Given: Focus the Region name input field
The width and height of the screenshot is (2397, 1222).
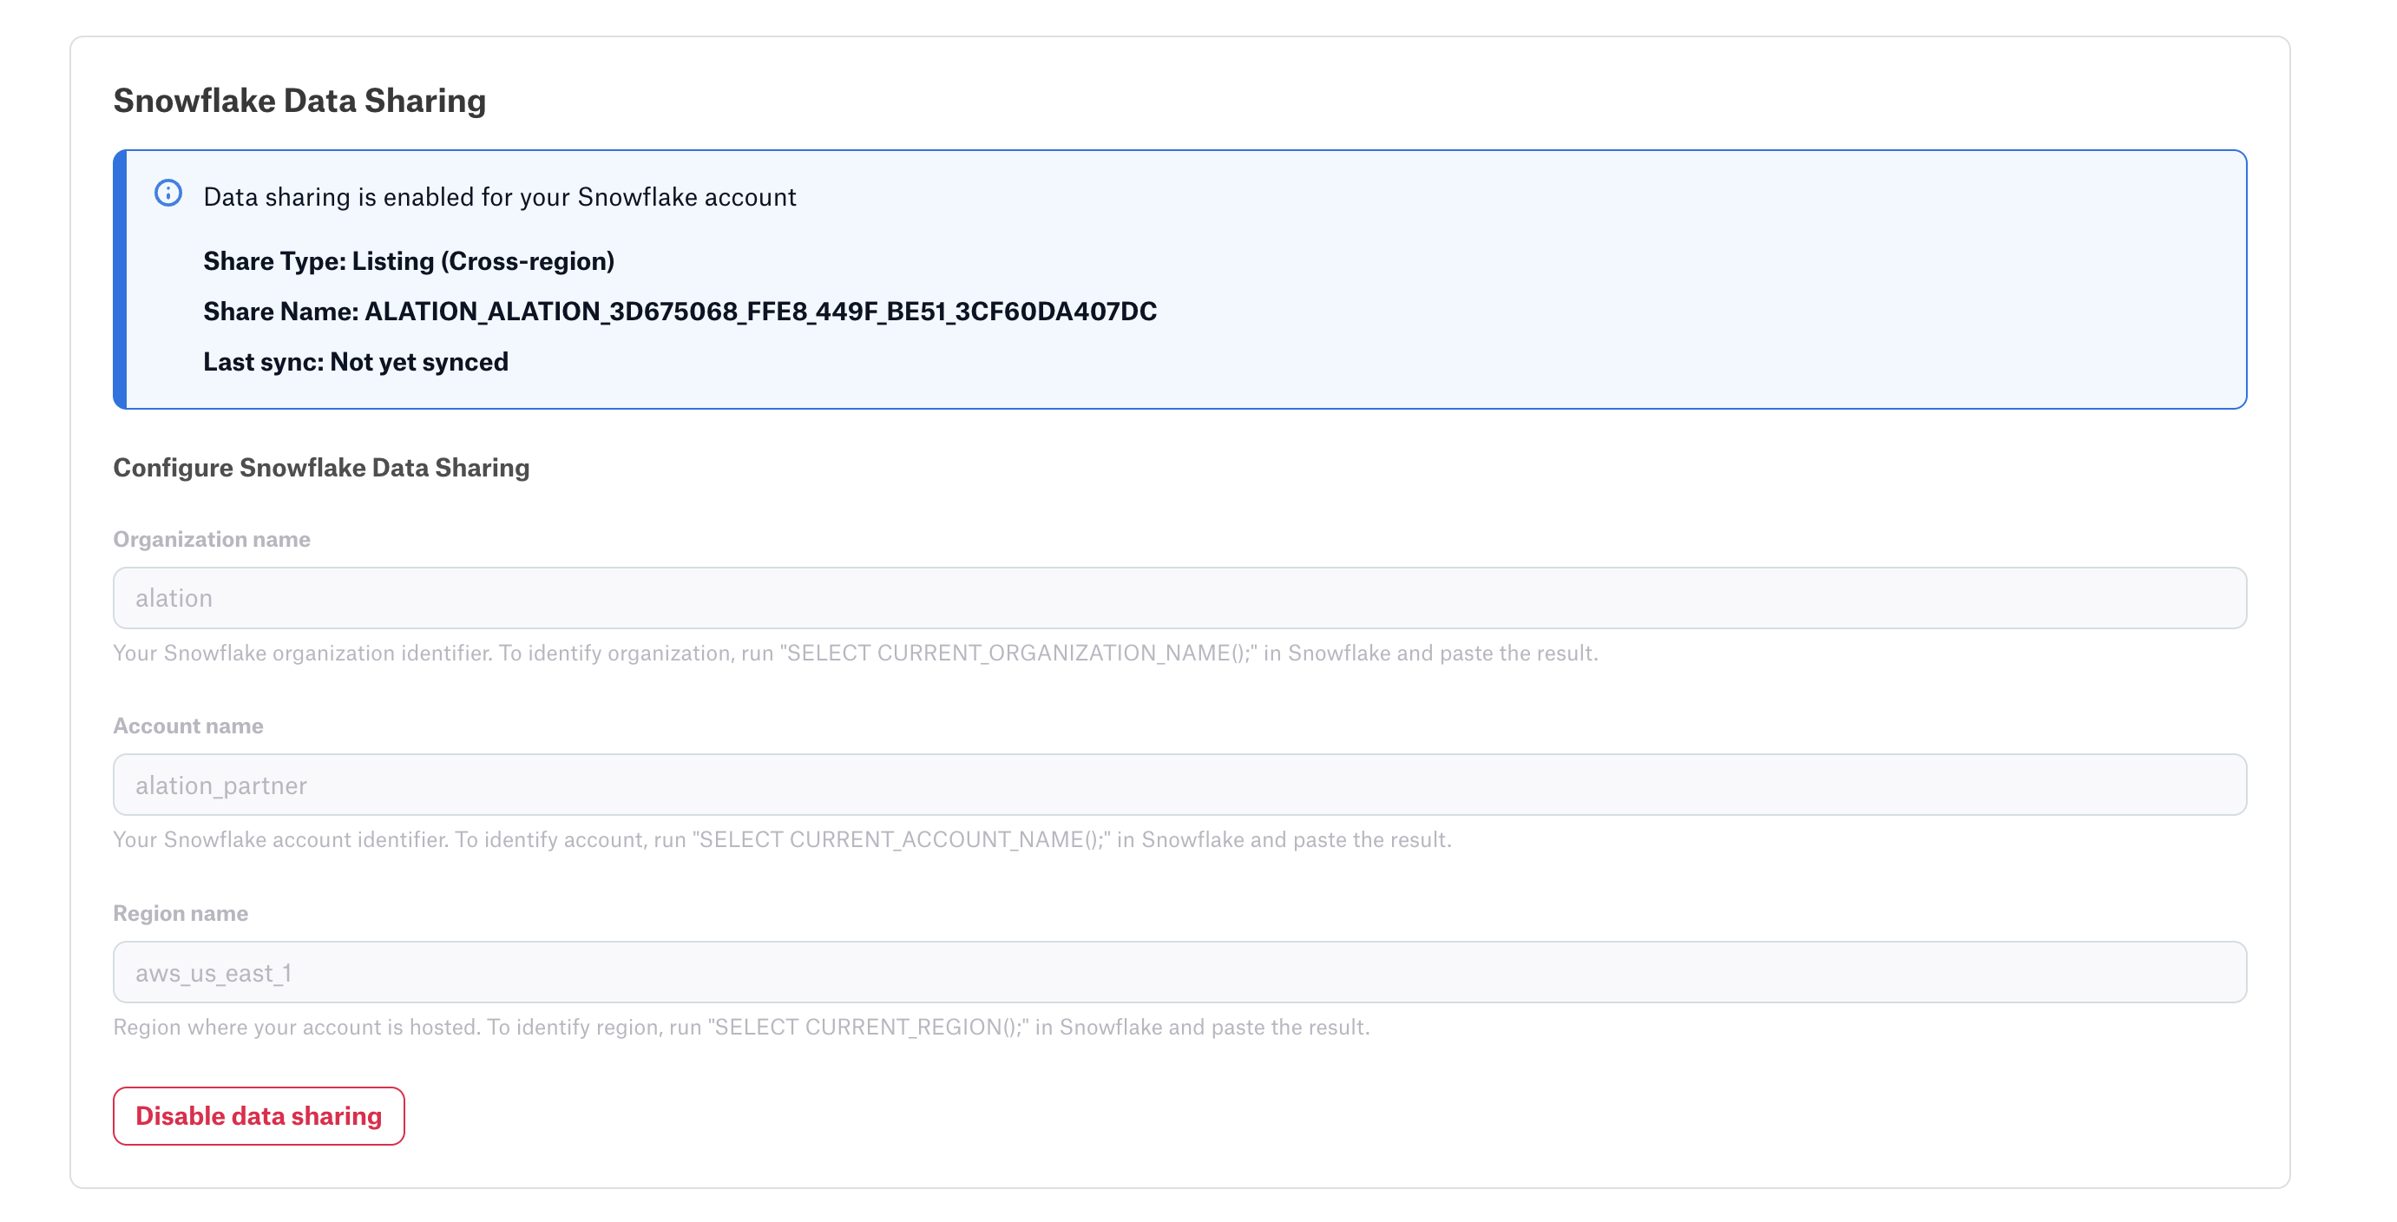Looking at the screenshot, I should point(1180,972).
